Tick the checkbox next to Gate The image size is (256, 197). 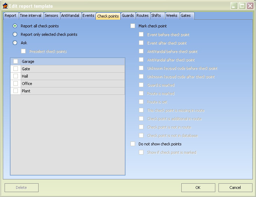[x=15, y=69]
